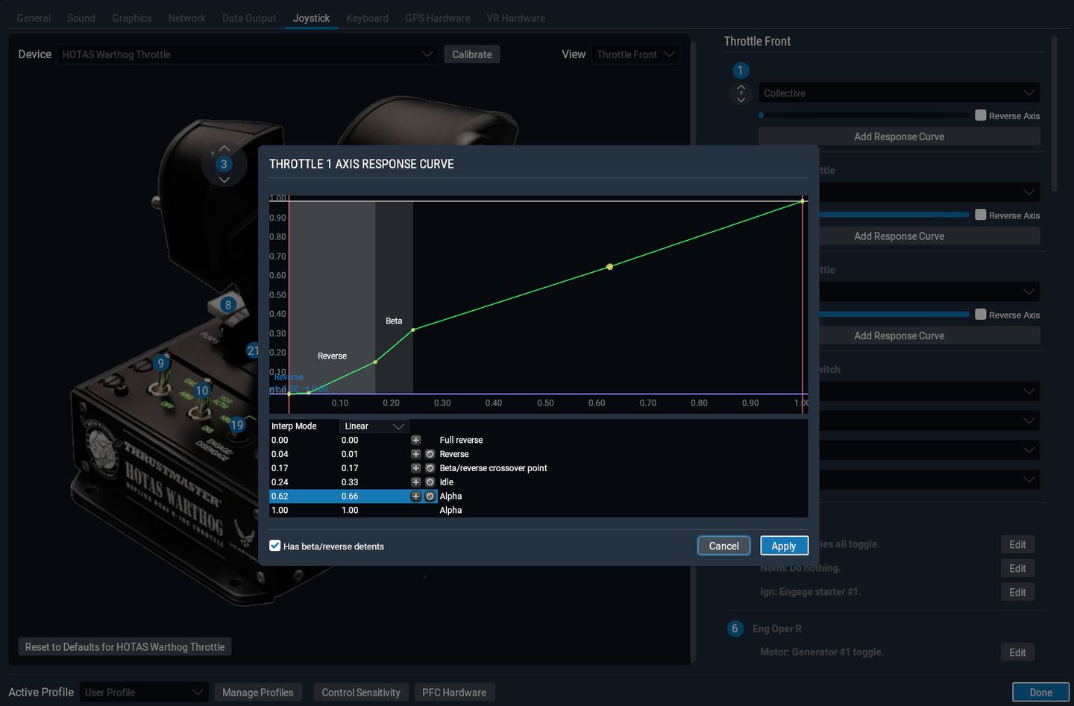Select the last Alpha row with 1.00 values
The width and height of the screenshot is (1074, 706).
point(538,511)
